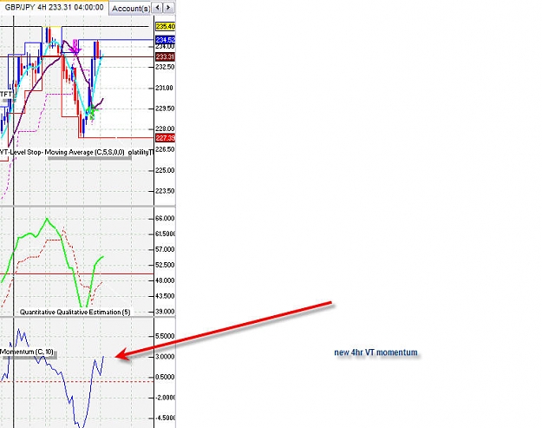Viewport: 542px width, 428px height.
Task: Click the 39.000 QQE axis value
Action: point(165,312)
